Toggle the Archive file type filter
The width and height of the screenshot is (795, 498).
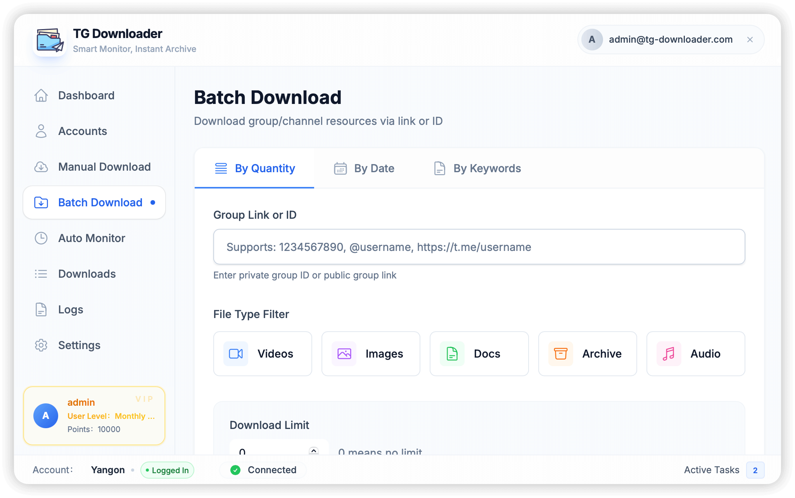(587, 354)
